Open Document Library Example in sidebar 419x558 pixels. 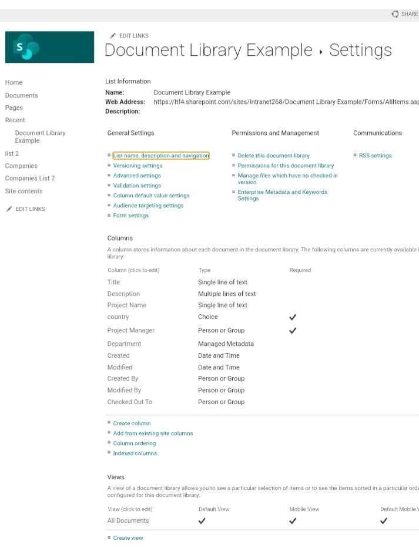coord(40,137)
